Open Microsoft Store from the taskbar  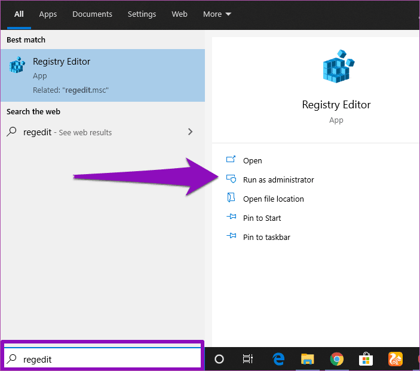click(x=366, y=359)
